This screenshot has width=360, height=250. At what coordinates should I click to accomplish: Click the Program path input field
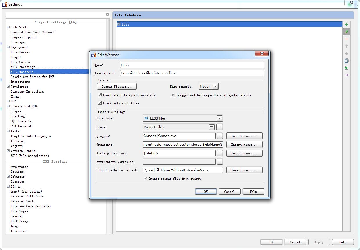(x=179, y=136)
